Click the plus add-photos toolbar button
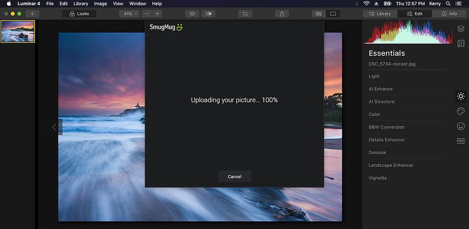469x229 pixels. (x=32, y=14)
